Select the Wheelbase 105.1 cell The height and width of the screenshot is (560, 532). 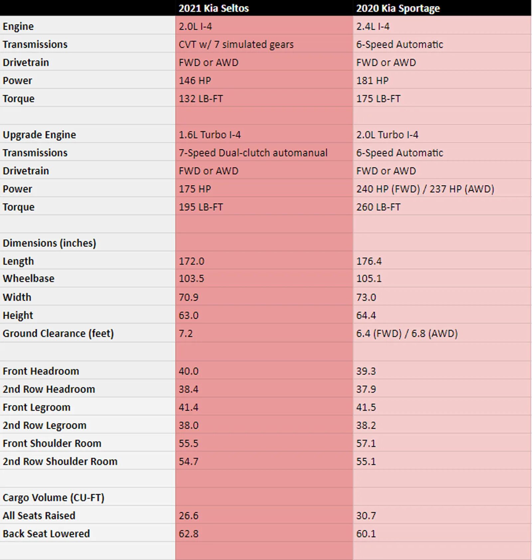click(x=442, y=278)
